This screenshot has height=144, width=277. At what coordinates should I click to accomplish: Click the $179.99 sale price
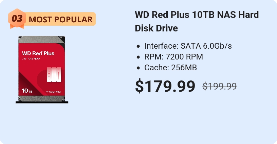(165, 86)
